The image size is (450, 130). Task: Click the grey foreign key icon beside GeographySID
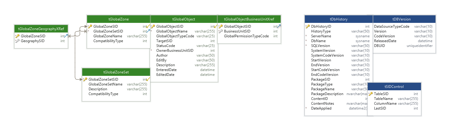click(18, 41)
